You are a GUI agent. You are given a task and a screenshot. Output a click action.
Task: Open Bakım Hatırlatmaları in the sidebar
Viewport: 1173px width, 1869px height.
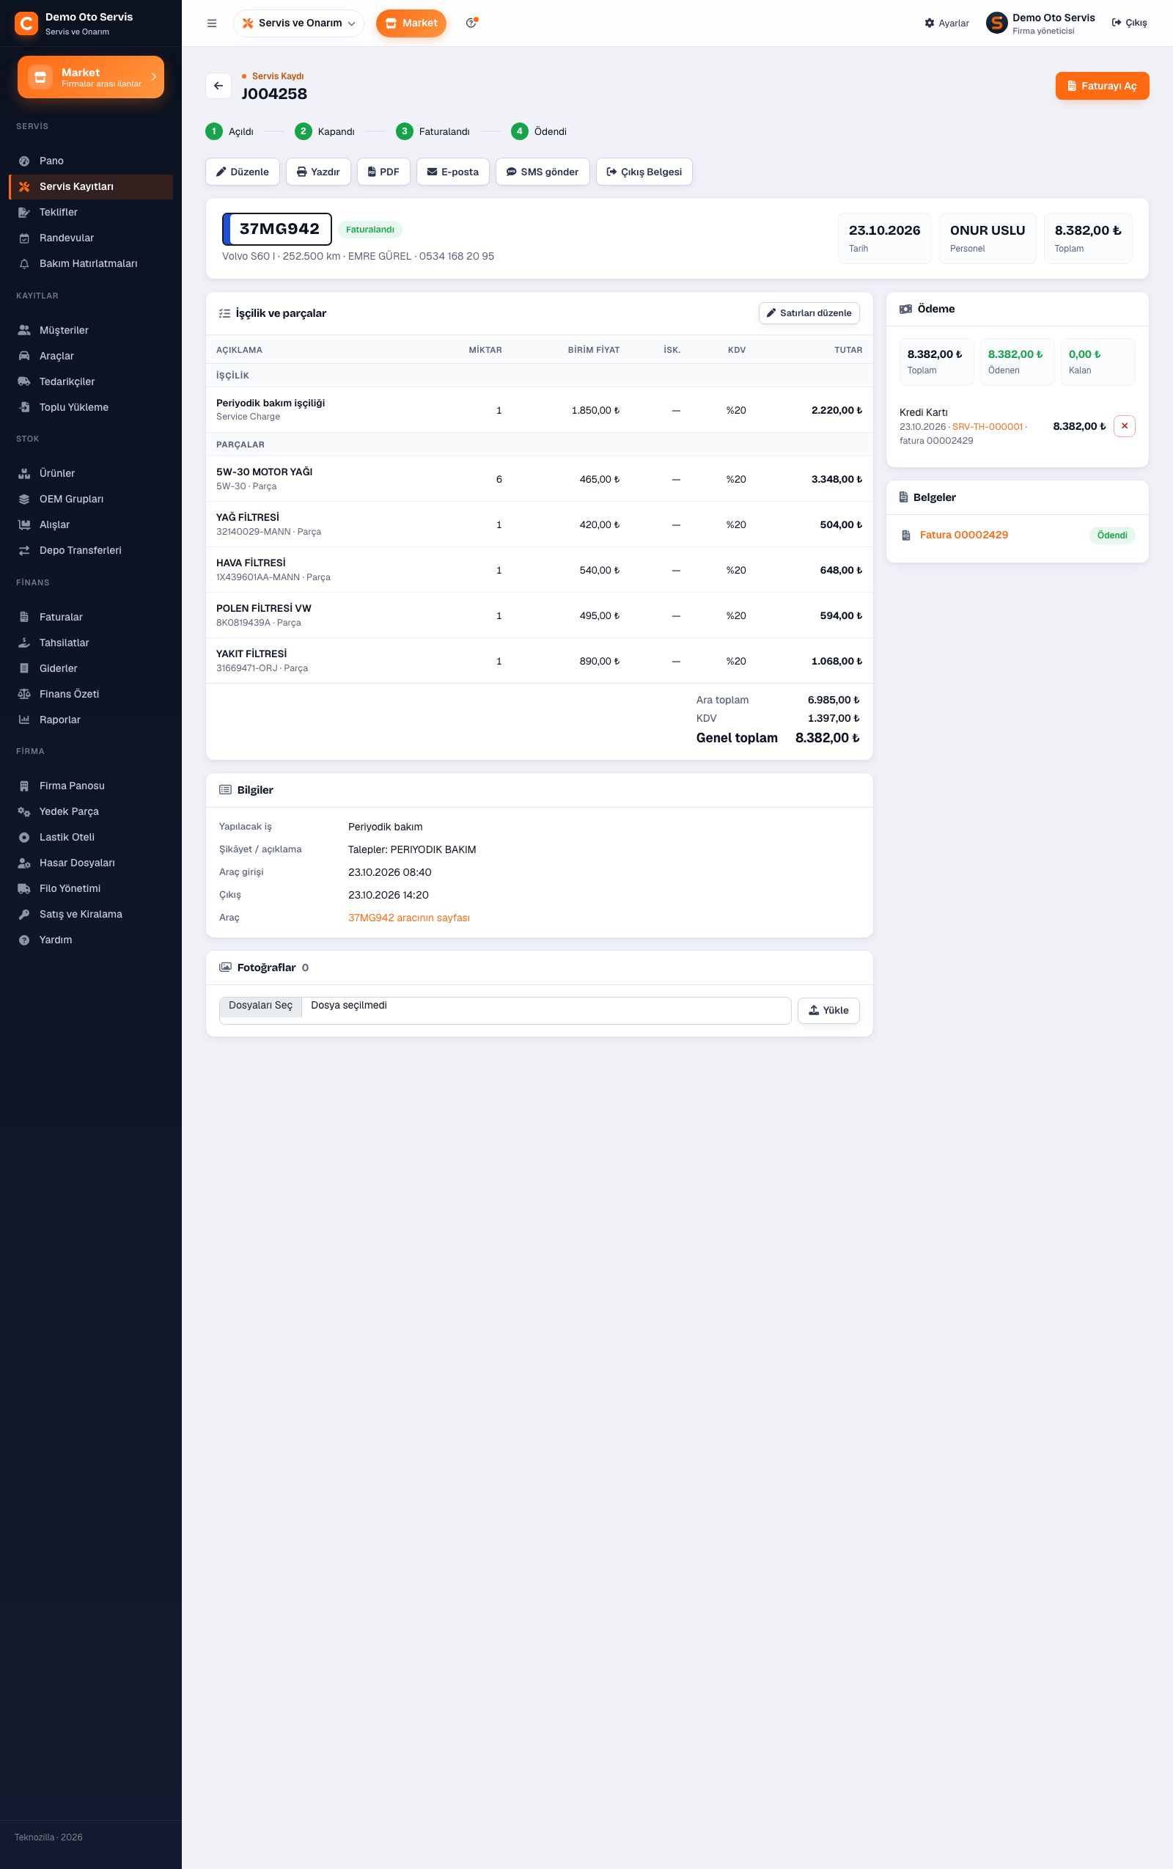click(91, 264)
